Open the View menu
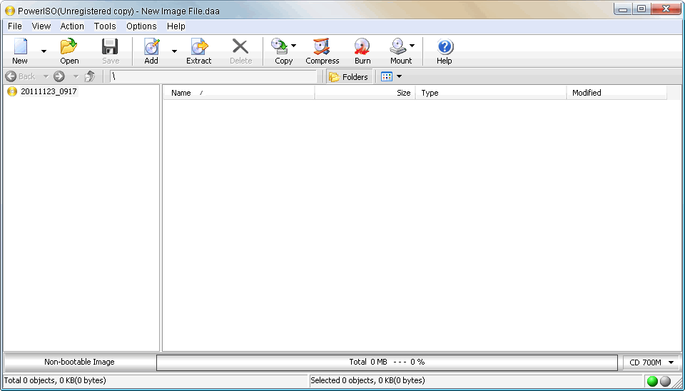 [41, 26]
